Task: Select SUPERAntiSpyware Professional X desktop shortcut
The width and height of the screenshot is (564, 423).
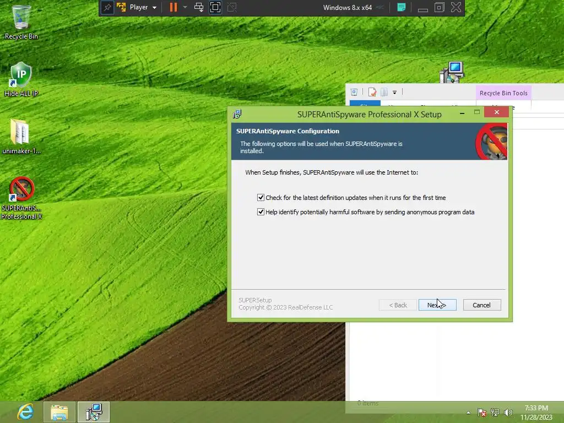Action: [x=21, y=198]
